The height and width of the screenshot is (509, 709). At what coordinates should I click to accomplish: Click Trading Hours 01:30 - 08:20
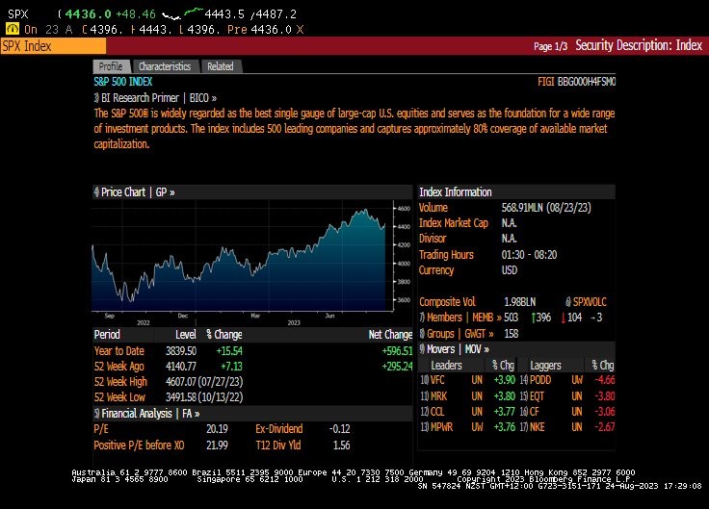click(x=529, y=255)
